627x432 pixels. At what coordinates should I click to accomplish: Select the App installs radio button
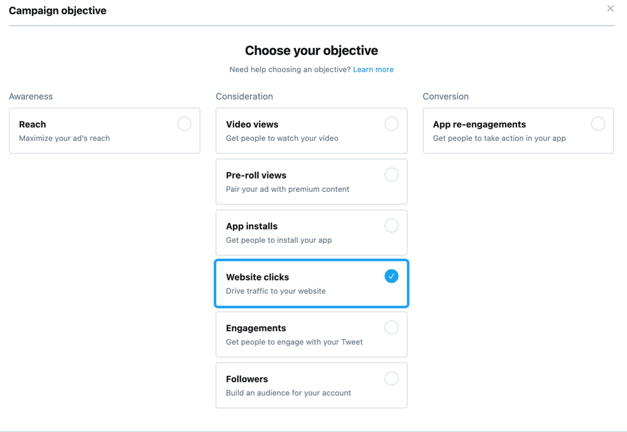click(x=392, y=226)
